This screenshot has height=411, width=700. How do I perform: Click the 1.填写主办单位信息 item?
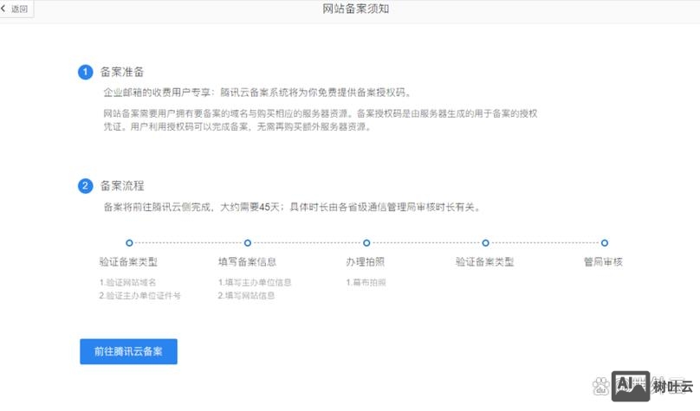[255, 282]
